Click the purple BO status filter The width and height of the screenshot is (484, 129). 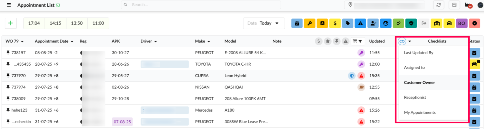tap(461, 23)
